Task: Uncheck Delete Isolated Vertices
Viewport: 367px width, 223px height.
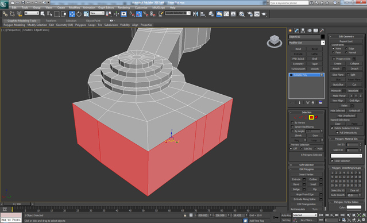Action: (332, 128)
